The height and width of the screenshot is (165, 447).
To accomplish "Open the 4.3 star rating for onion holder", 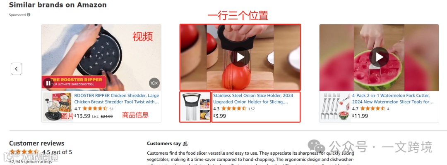I will click(234, 108).
